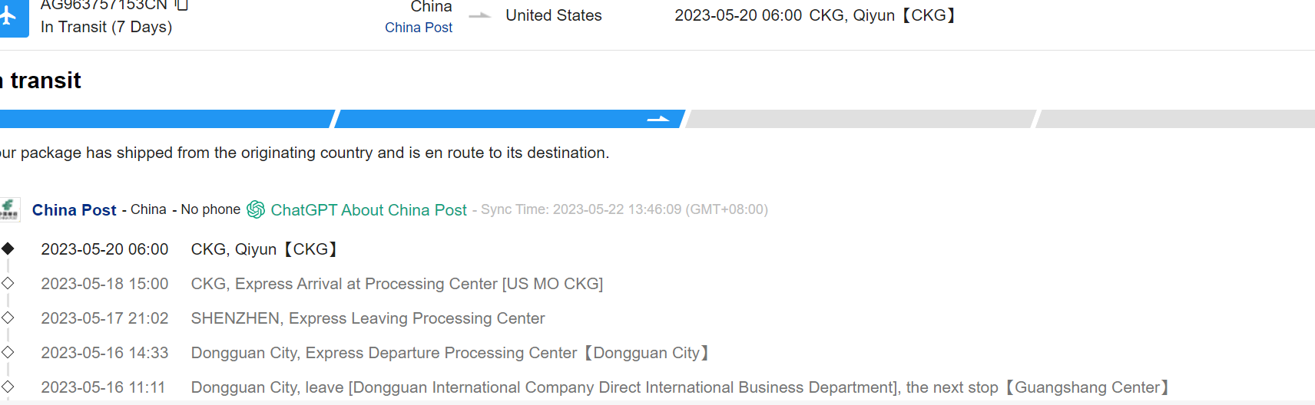Open the bold China Post carrier link
This screenshot has width=1315, height=405.
coord(75,209)
